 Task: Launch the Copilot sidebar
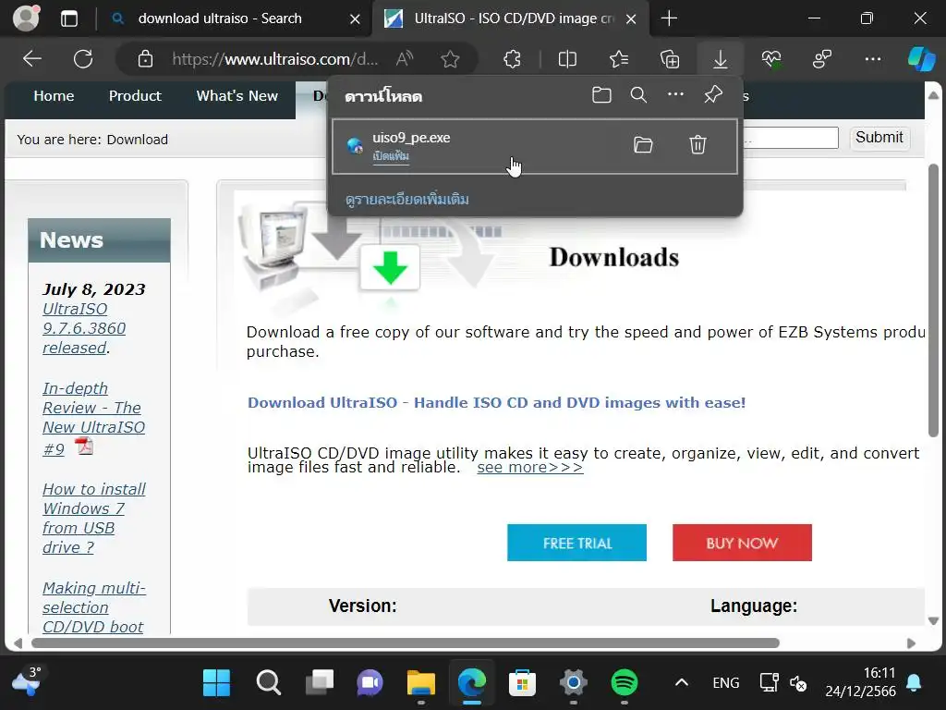[x=921, y=58]
